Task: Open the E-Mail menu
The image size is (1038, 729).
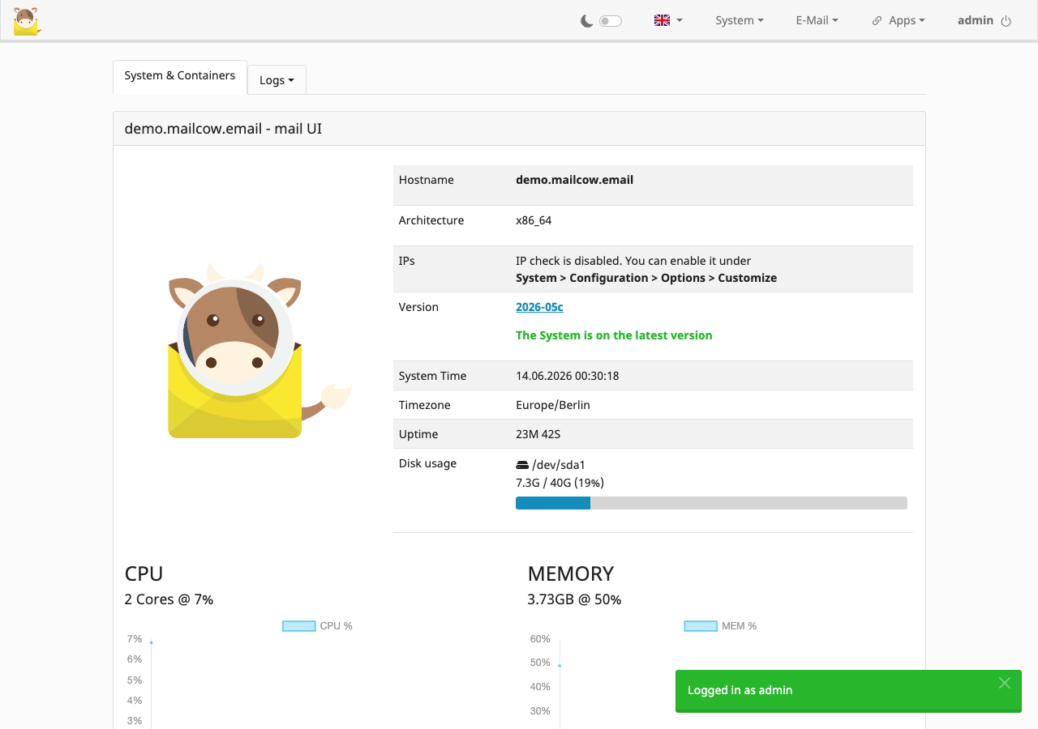Action: pyautogui.click(x=817, y=20)
